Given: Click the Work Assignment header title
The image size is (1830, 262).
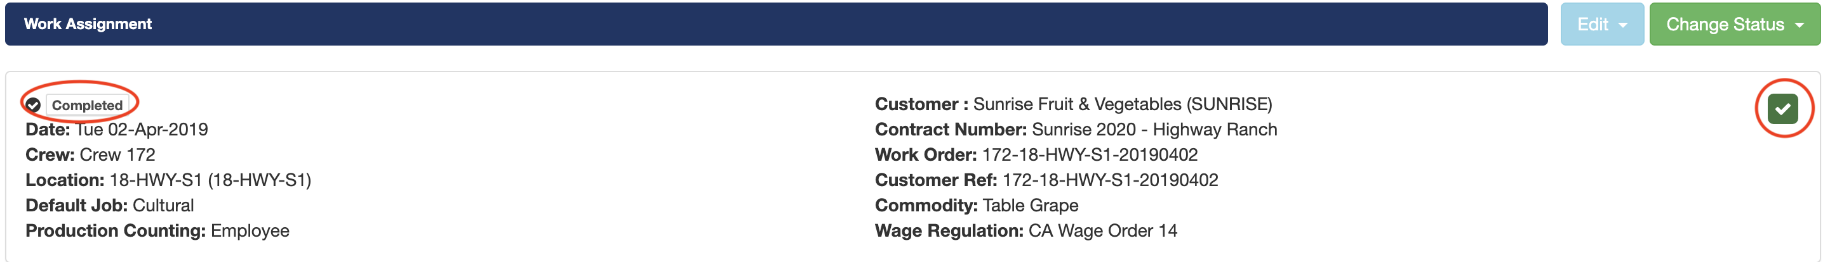Looking at the screenshot, I should coord(88,24).
